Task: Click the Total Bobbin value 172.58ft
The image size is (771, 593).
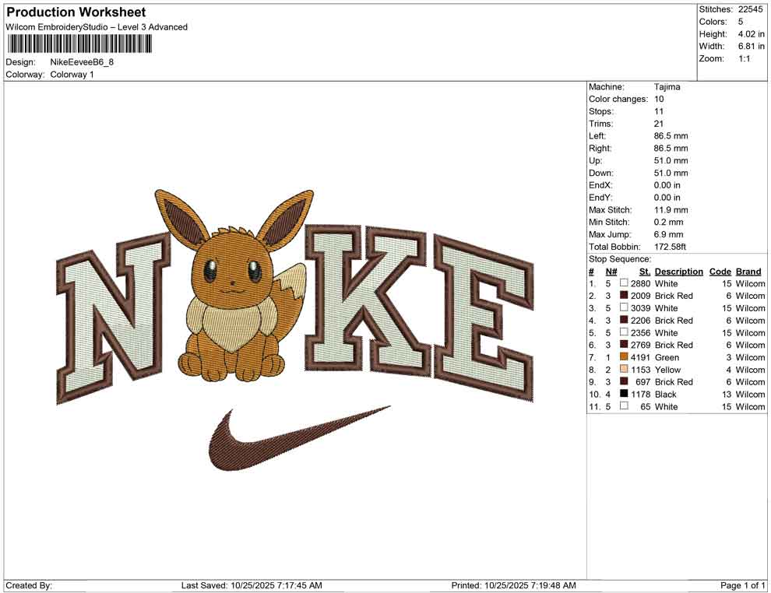Action: pyautogui.click(x=671, y=247)
